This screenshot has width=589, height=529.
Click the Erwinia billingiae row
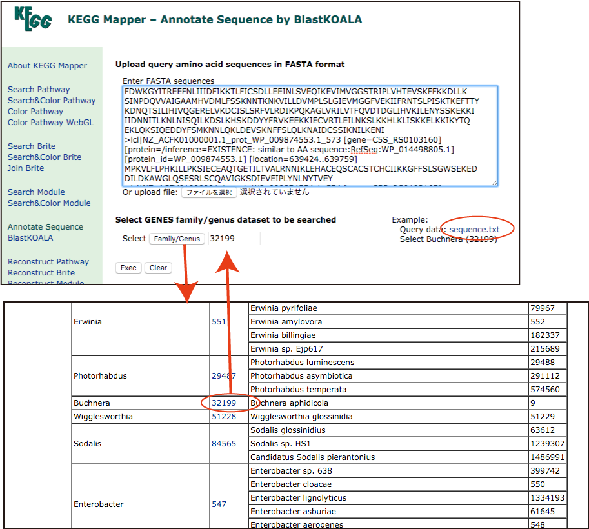pos(388,335)
